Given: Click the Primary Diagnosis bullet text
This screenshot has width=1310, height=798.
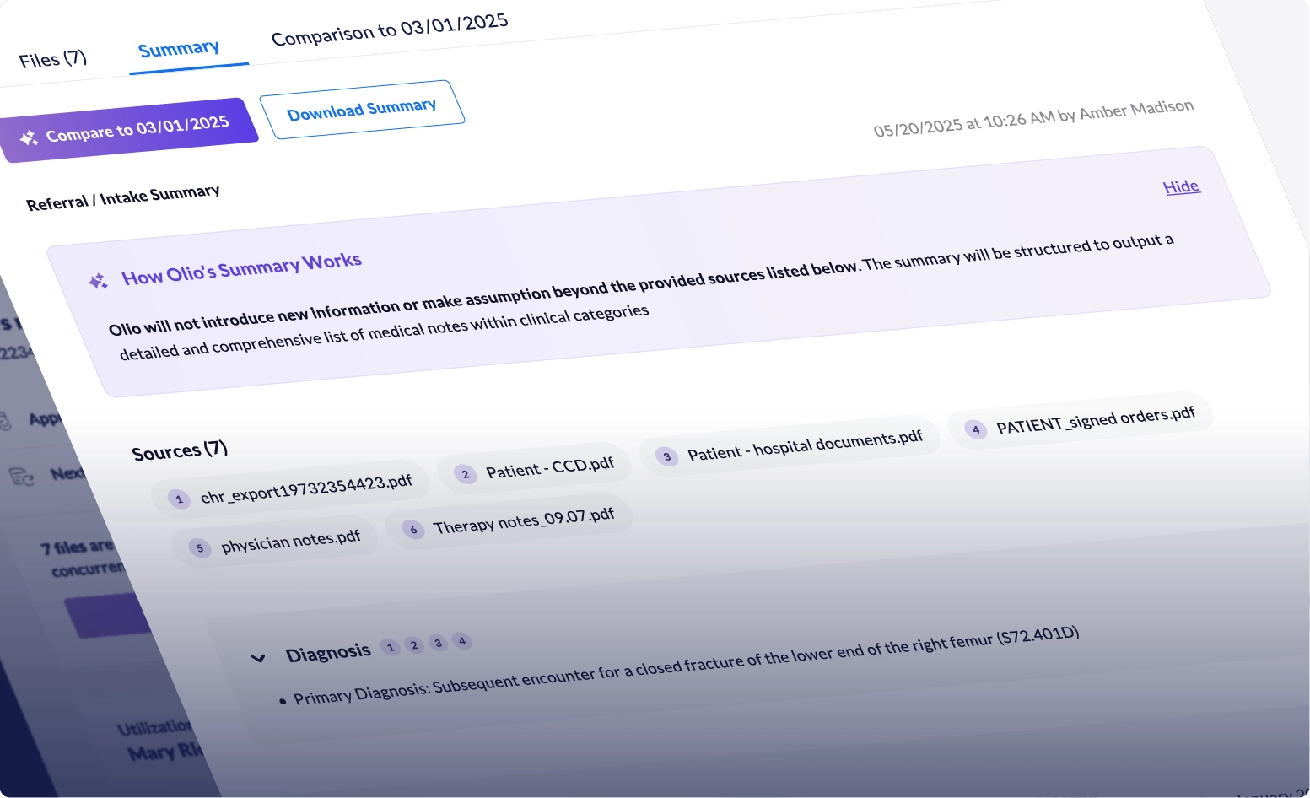Looking at the screenshot, I should (686, 666).
